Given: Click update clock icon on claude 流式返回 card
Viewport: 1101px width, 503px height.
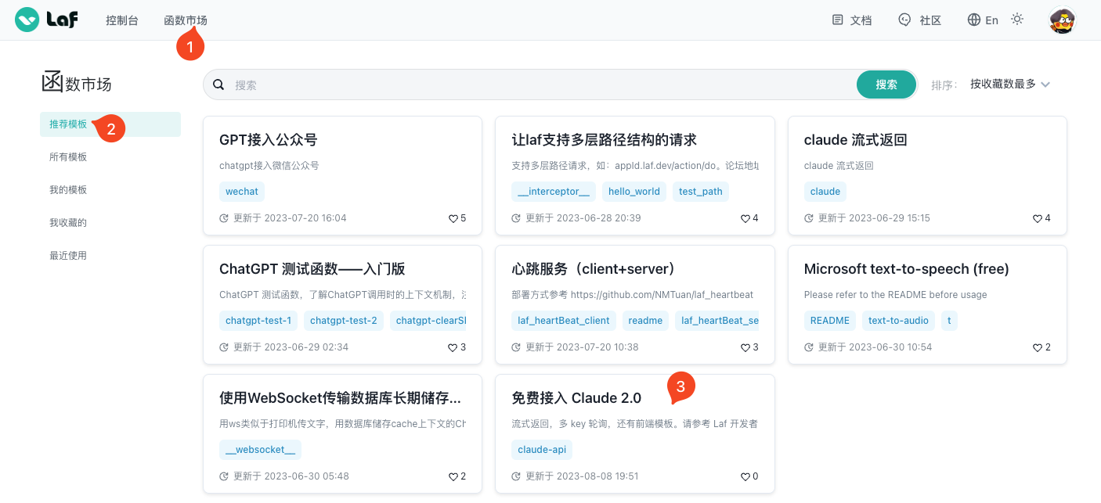Looking at the screenshot, I should coord(809,218).
